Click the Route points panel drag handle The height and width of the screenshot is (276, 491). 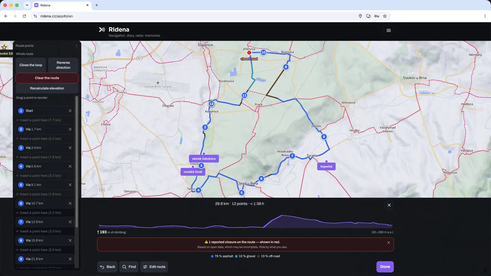point(76,46)
